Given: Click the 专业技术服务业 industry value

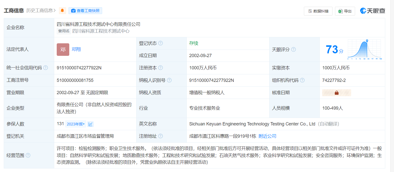Looking at the screenshot, I should pyautogui.click(x=205, y=108).
